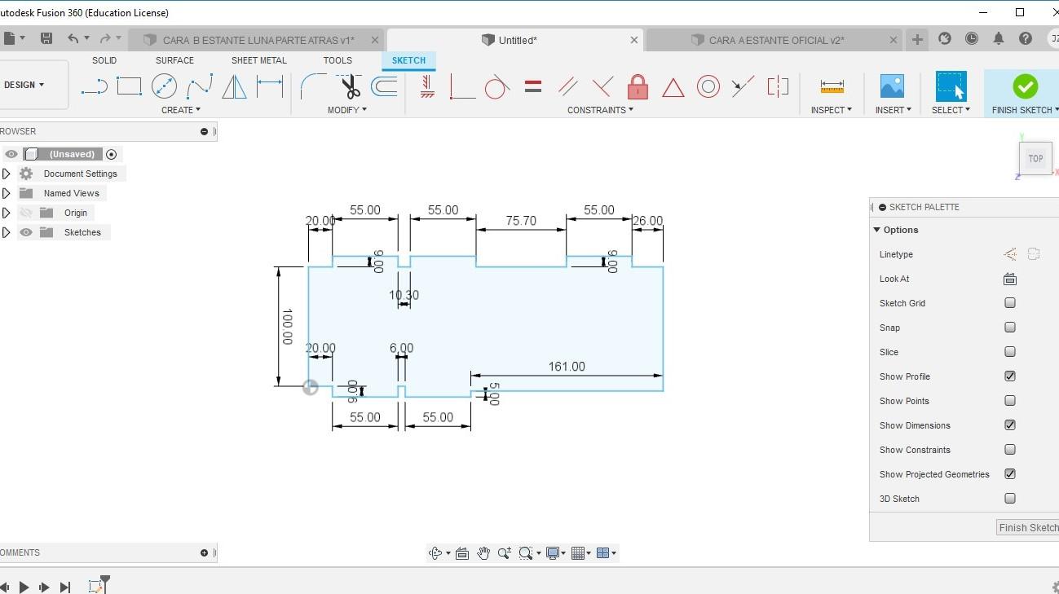
Task: Apply the Equal constraint
Action: (533, 86)
